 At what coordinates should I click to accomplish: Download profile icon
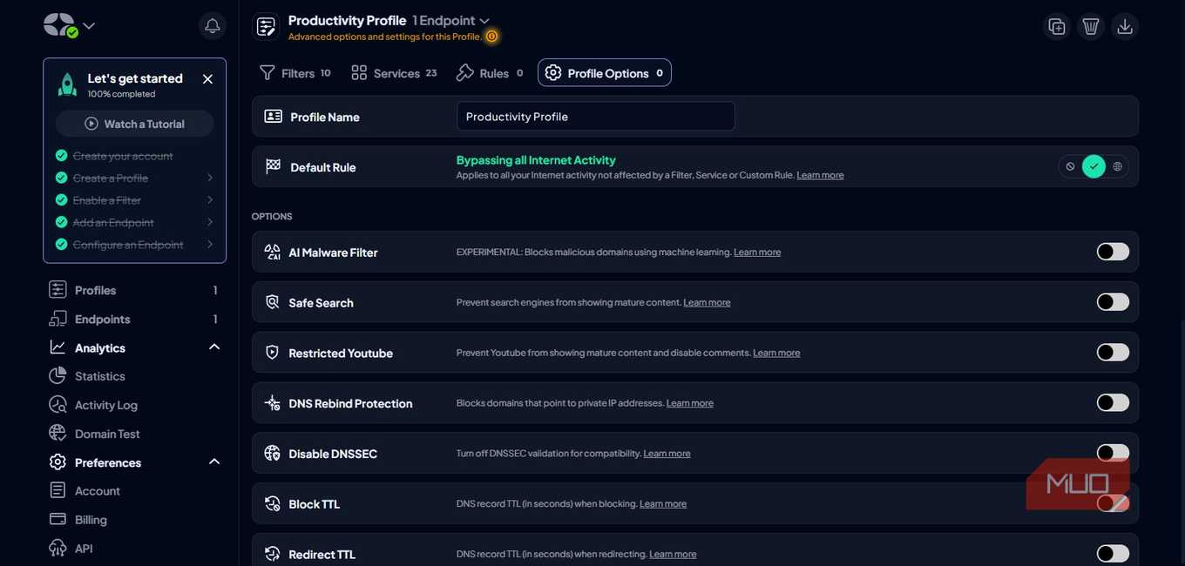coord(1125,26)
